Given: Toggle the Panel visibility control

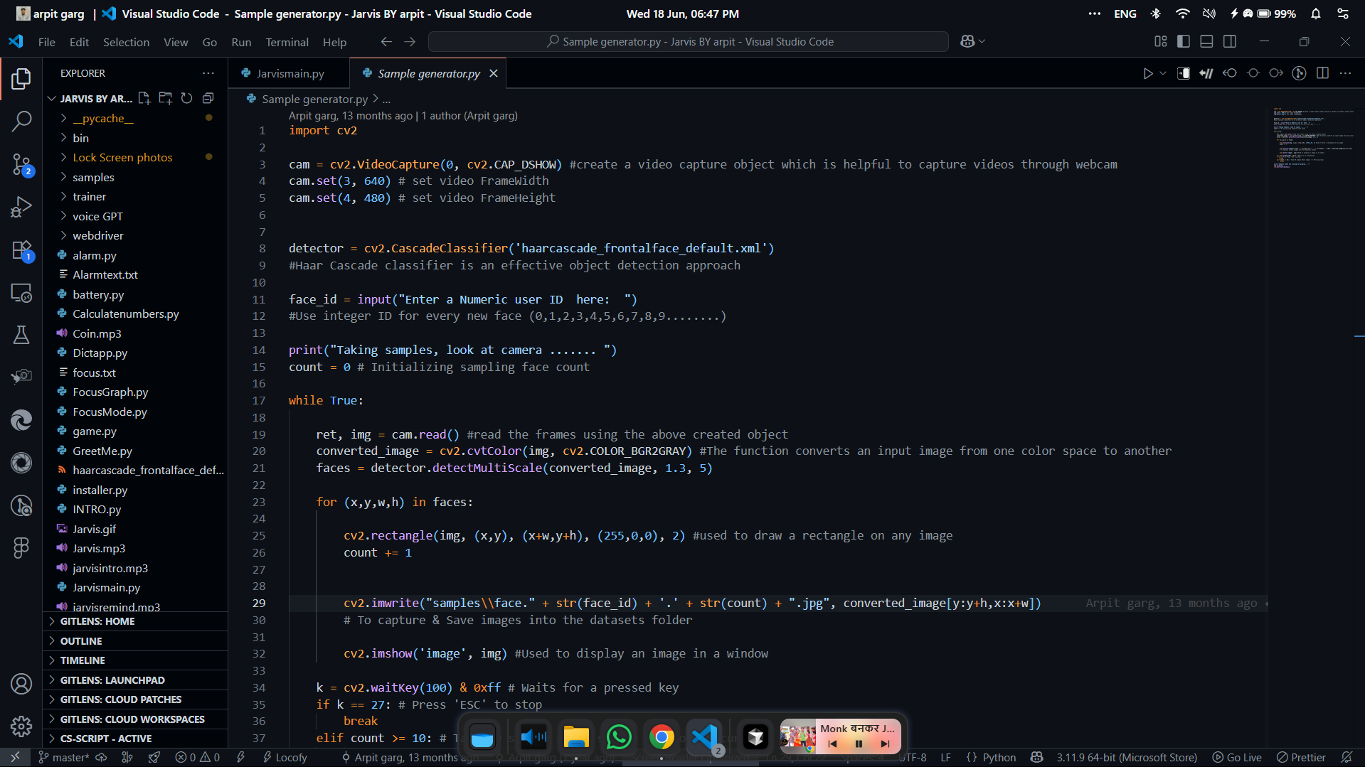Looking at the screenshot, I should coord(1206,41).
